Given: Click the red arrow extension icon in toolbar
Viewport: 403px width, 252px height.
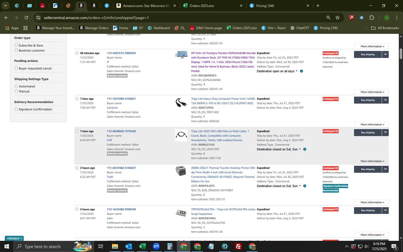Looking at the screenshot, I should (x=351, y=18).
